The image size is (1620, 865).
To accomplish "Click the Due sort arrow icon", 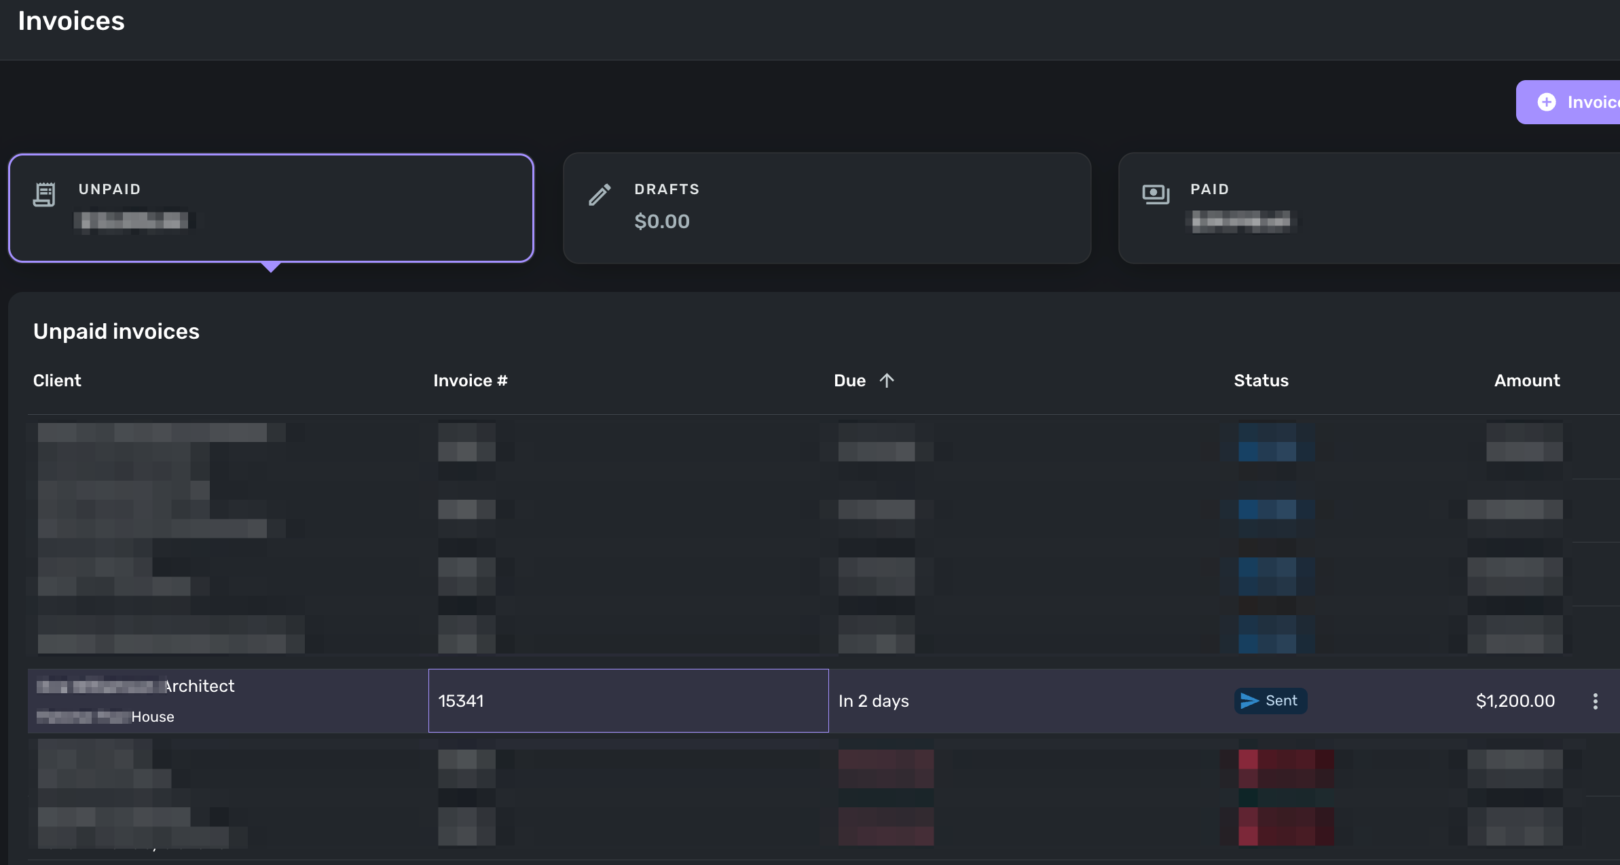I will pos(887,380).
